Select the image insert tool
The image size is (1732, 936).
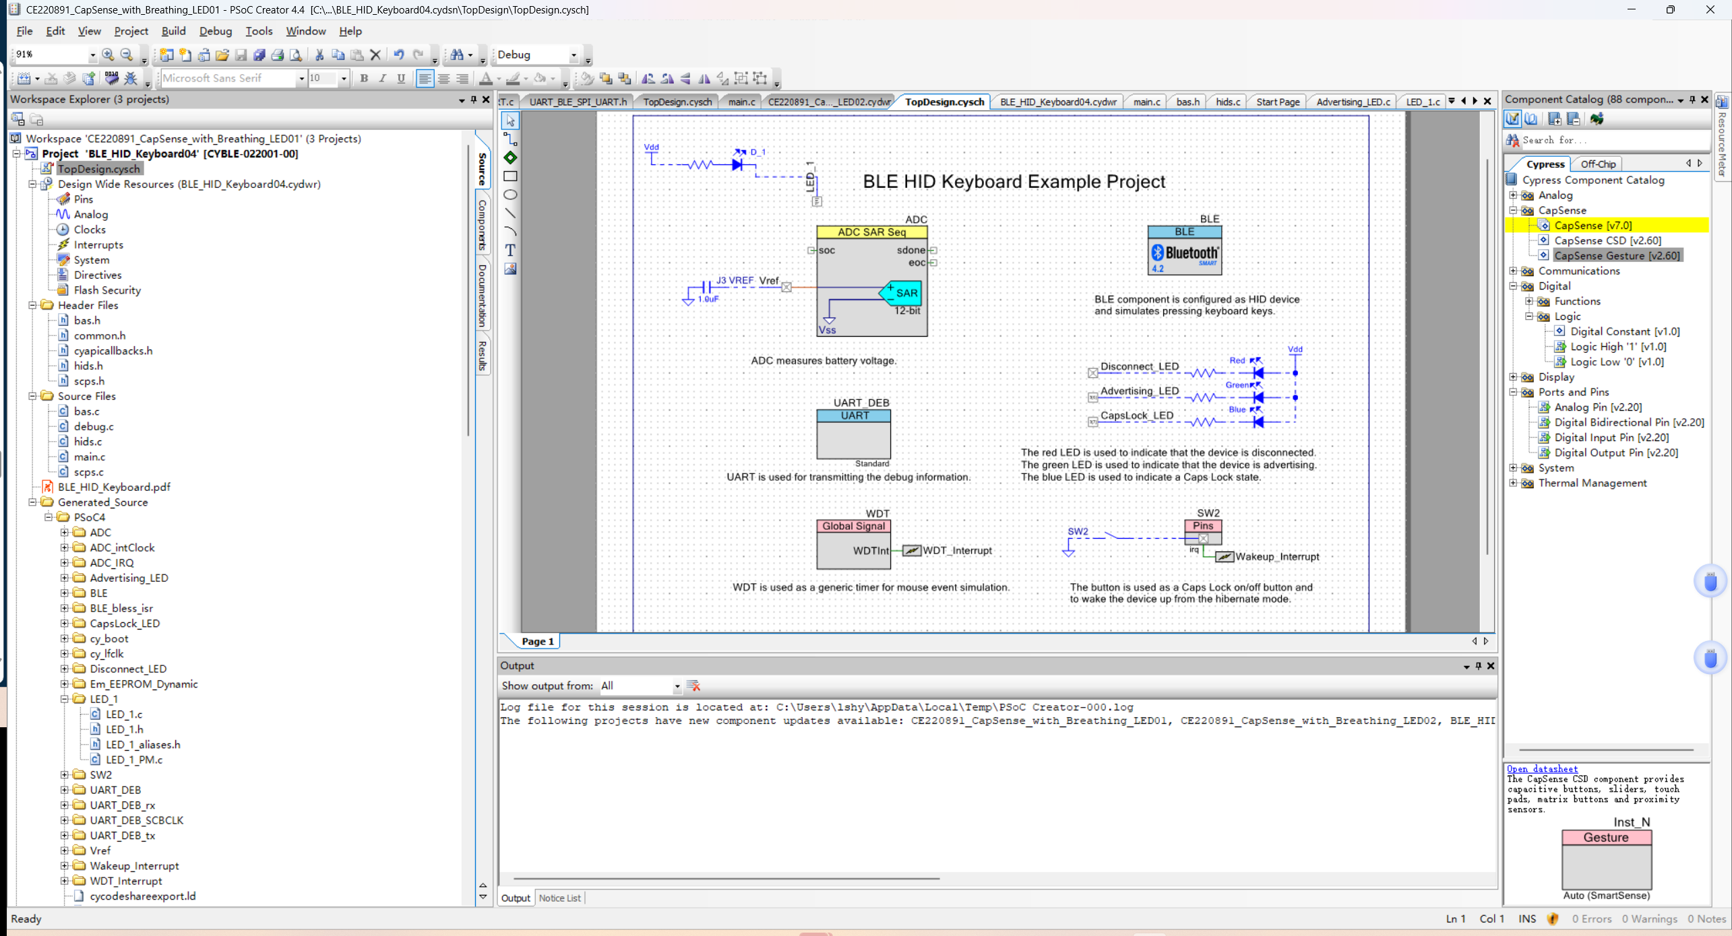[510, 269]
